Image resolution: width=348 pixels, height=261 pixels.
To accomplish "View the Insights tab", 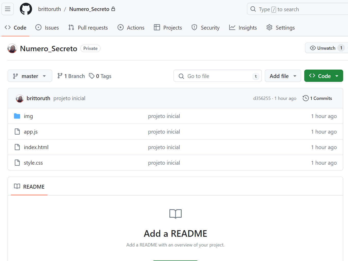I will click(243, 28).
